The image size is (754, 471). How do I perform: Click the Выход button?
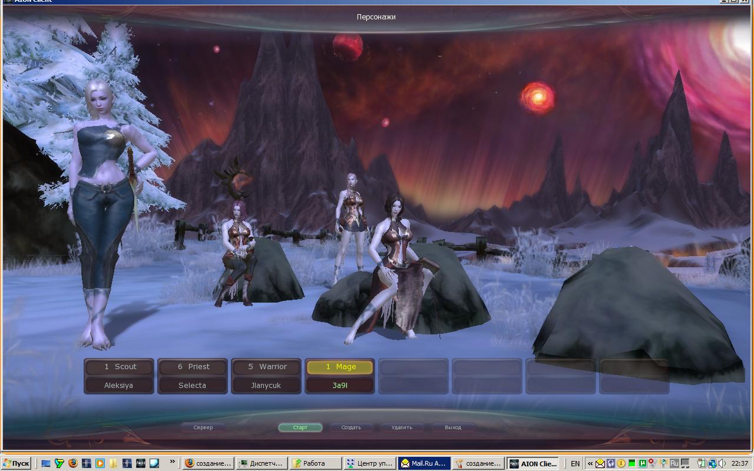[x=453, y=427]
